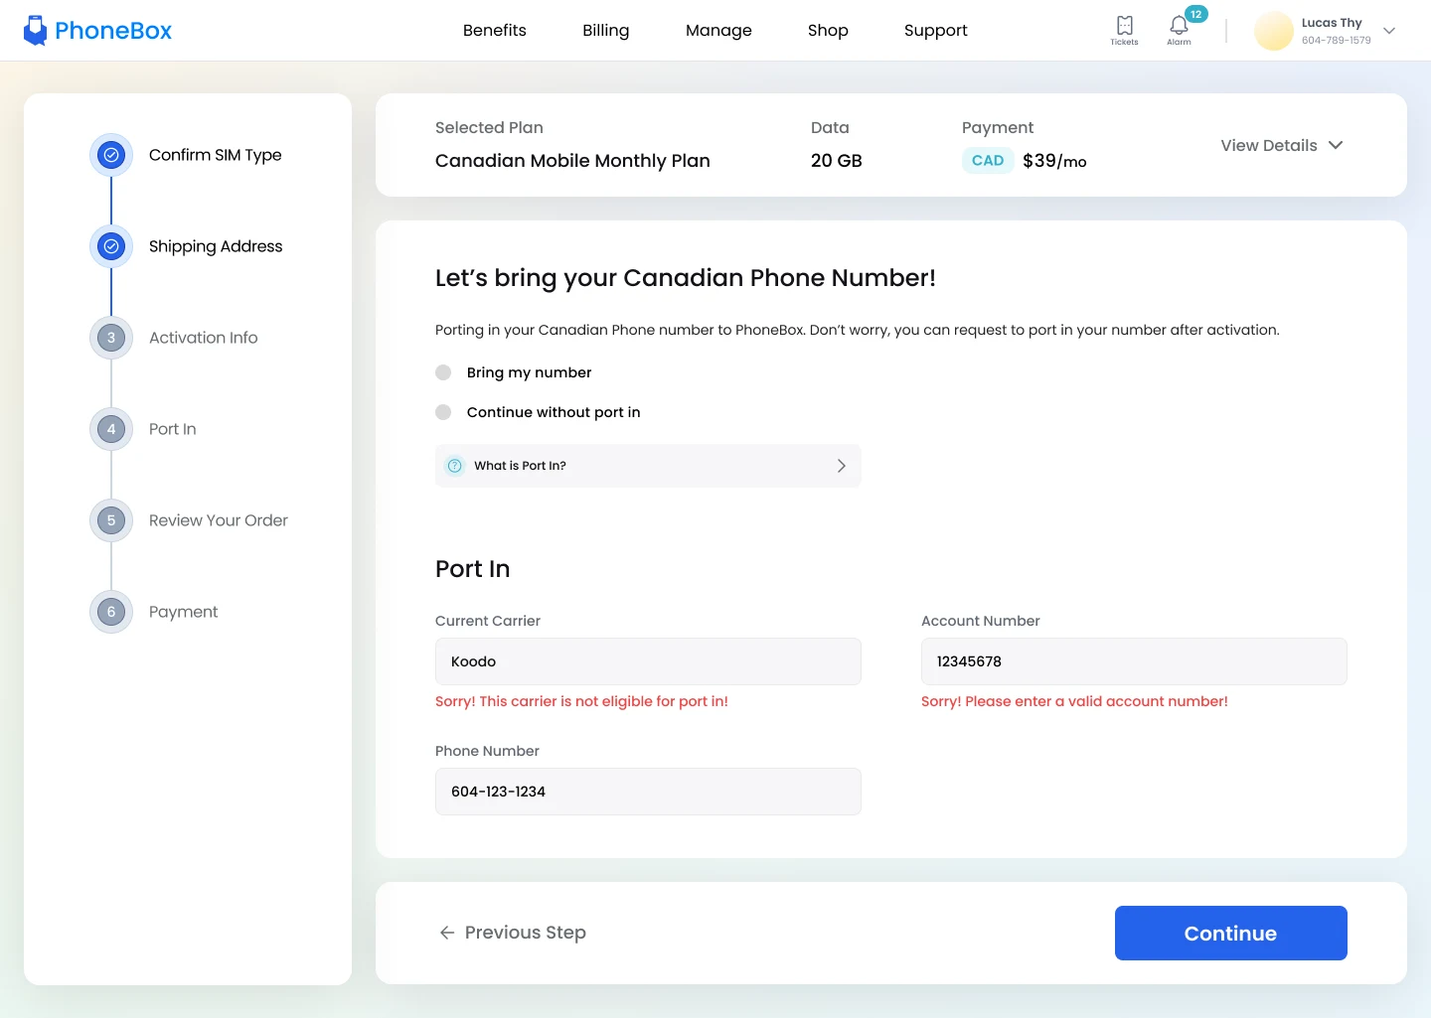The width and height of the screenshot is (1431, 1018).
Task: Expand the What is Port In? info
Action: 648,466
